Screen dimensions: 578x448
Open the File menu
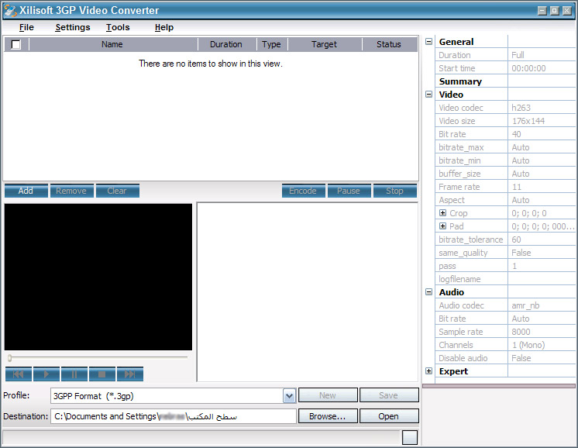pyautogui.click(x=26, y=27)
